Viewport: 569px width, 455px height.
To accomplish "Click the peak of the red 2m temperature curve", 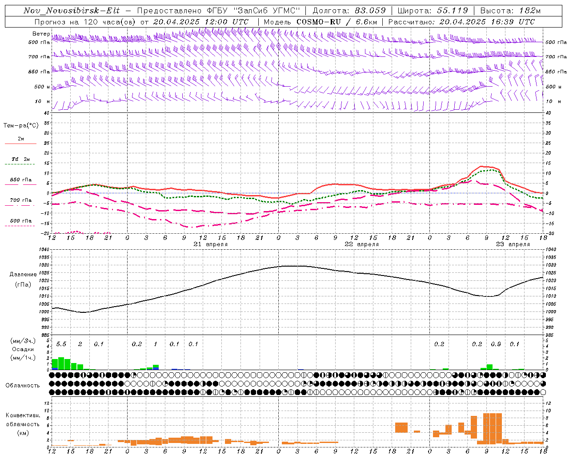I will click(482, 167).
